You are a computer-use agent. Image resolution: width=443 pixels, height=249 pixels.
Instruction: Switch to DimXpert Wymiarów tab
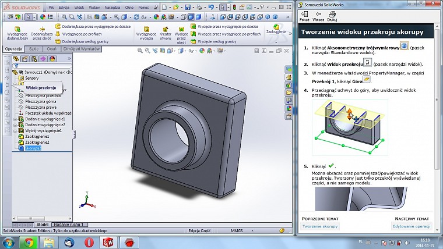(82, 49)
